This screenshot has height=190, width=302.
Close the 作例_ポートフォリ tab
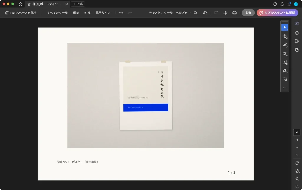click(x=67, y=4)
